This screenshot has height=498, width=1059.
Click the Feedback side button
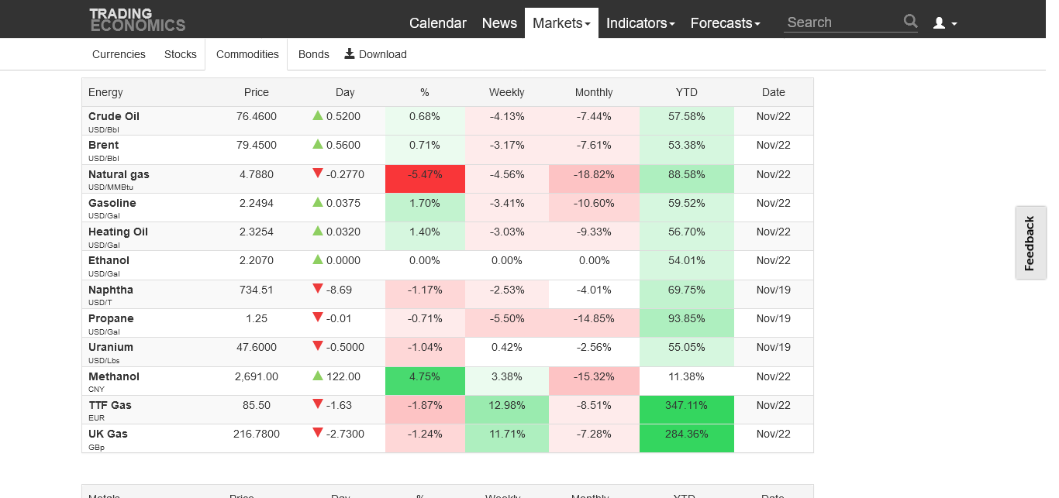pos(1030,243)
